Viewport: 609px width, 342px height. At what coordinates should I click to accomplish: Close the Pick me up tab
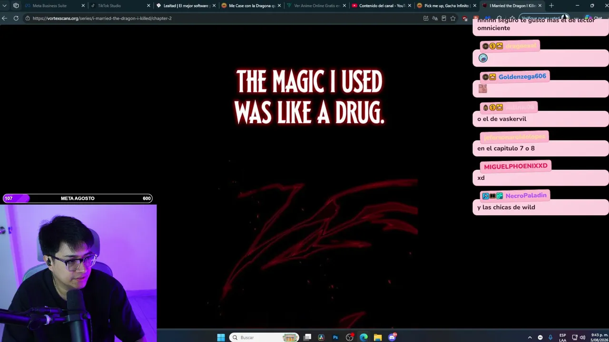tap(474, 6)
